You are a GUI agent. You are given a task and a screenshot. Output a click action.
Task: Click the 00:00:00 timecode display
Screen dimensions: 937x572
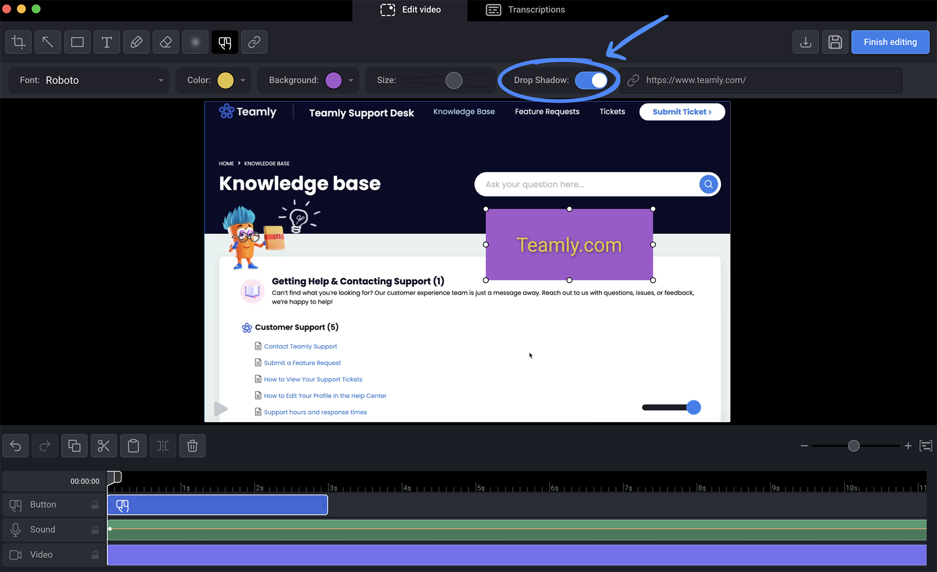[x=85, y=481]
